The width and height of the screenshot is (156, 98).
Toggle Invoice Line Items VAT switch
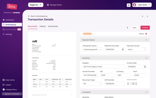(x=132, y=84)
